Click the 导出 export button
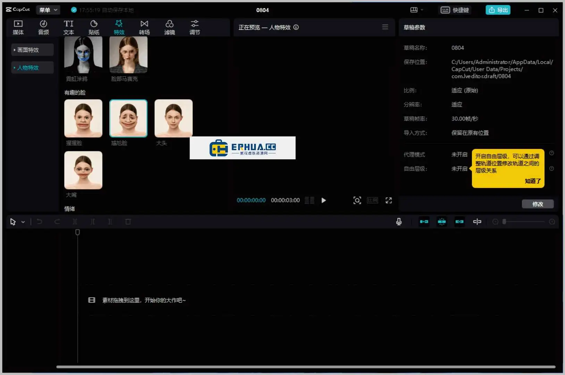Image resolution: width=565 pixels, height=375 pixels. (498, 10)
